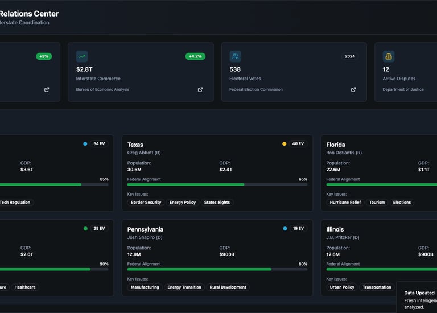437x313 pixels.
Task: Click the Data Updated notification toast
Action: click(417, 298)
